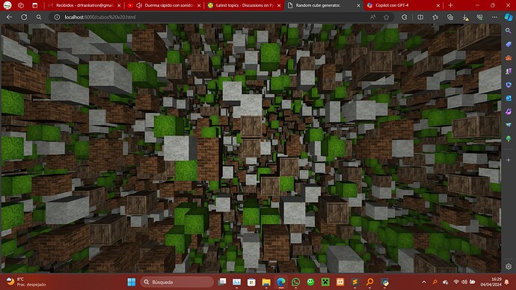Open the browser profile avatar
516x290 pixels.
tap(7, 5)
